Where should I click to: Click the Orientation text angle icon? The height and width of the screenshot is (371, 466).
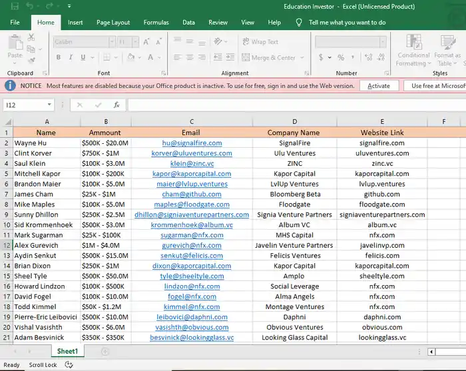click(218, 41)
